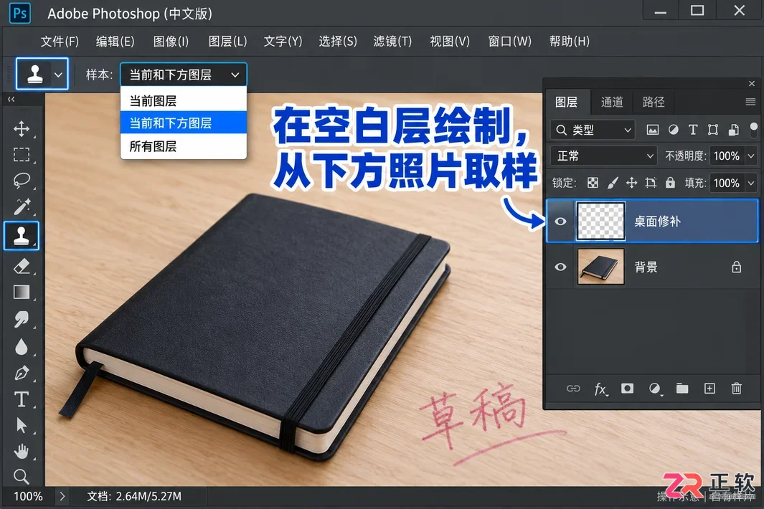Create a new group folder icon
The image size is (764, 509).
tap(682, 389)
